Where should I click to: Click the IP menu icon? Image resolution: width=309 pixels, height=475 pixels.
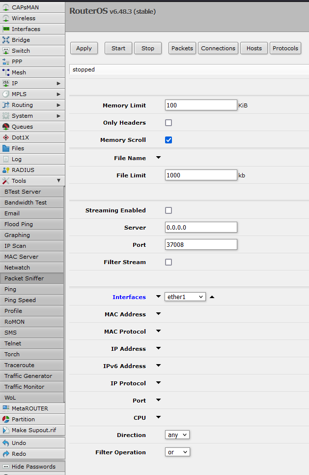pyautogui.click(x=6, y=83)
